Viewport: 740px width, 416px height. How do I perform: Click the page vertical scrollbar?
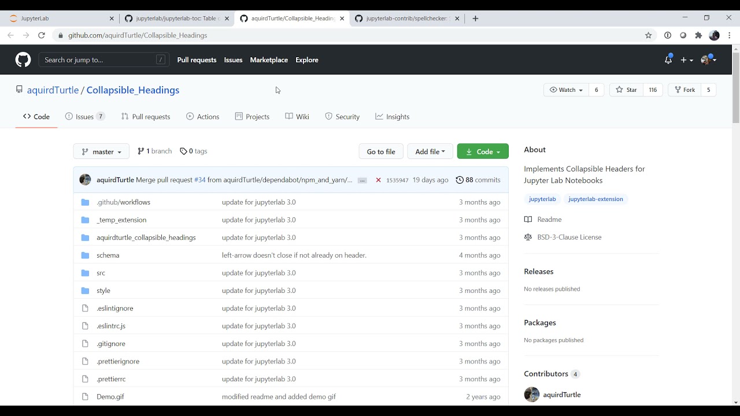click(x=735, y=87)
